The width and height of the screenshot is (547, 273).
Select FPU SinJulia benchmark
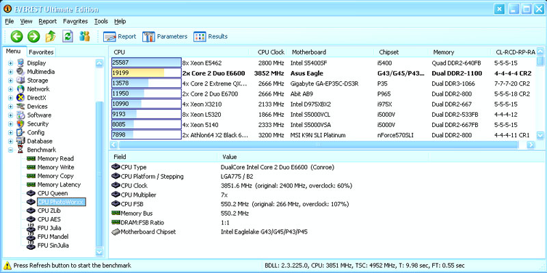pyautogui.click(x=53, y=246)
